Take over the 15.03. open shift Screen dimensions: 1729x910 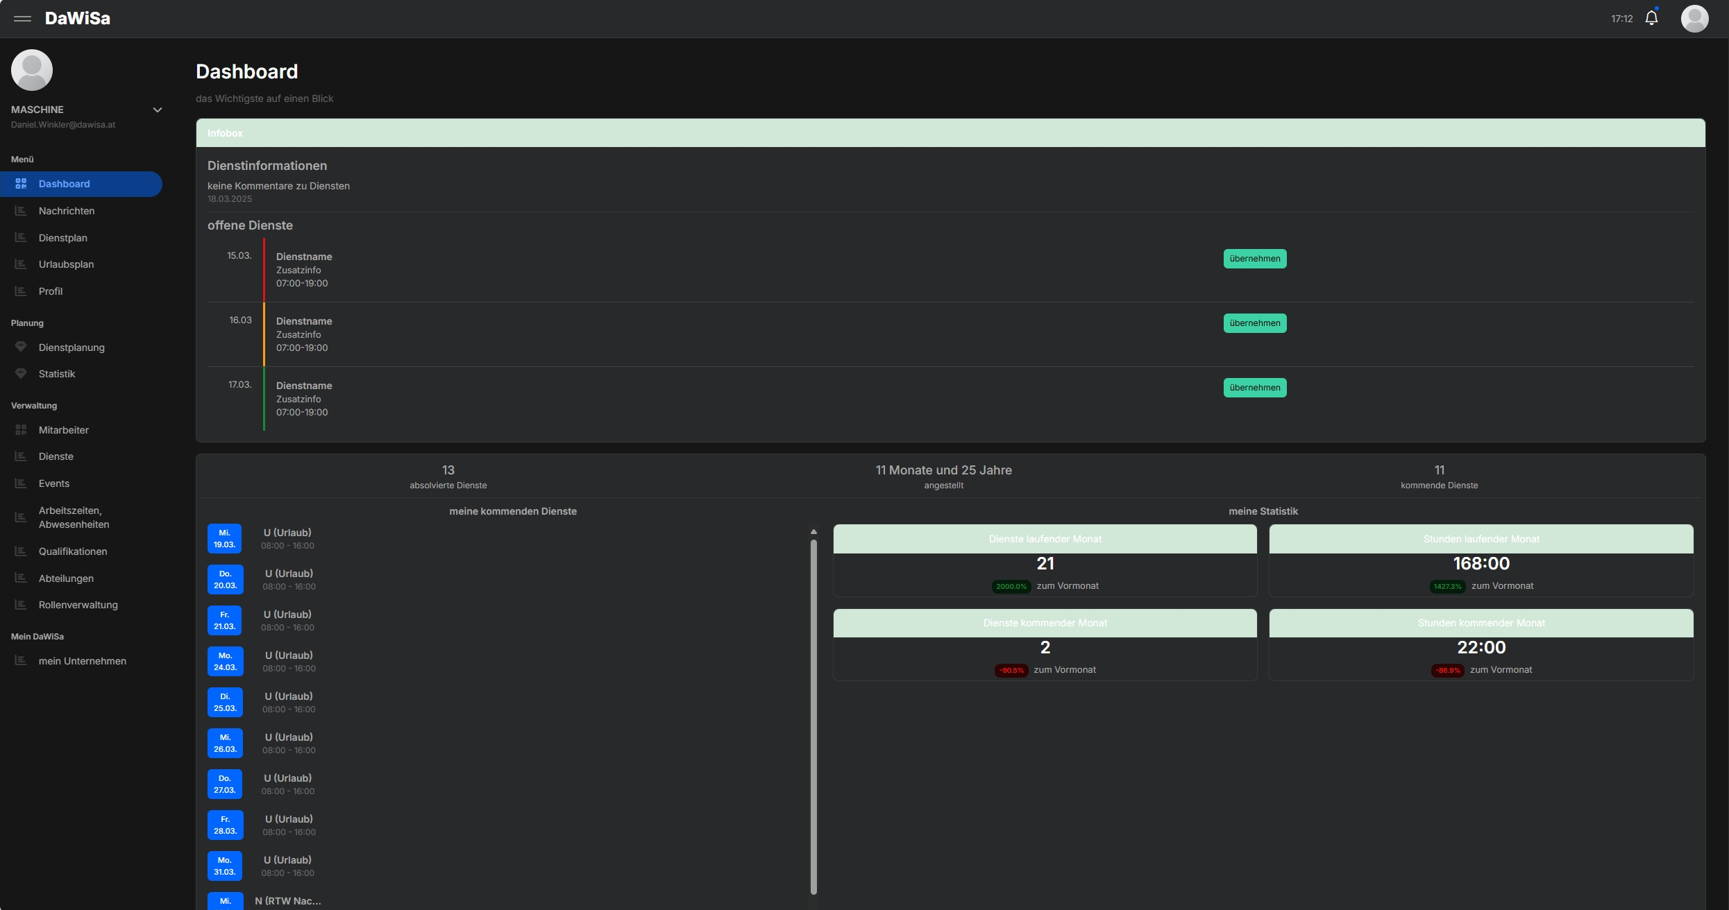[1254, 259]
